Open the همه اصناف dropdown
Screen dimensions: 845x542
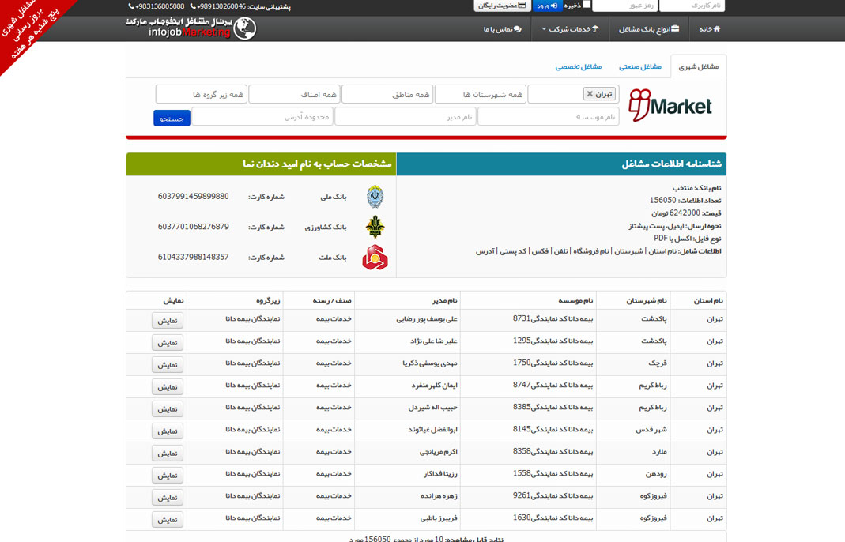[294, 94]
